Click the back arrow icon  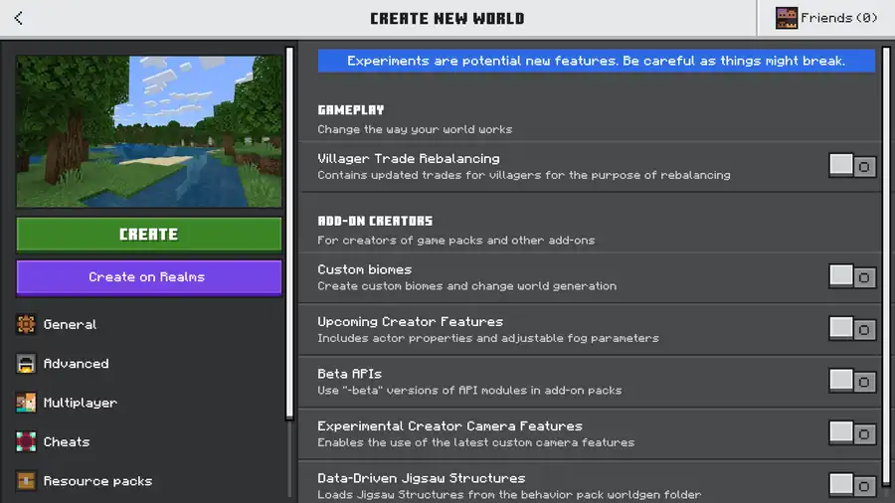(x=19, y=18)
